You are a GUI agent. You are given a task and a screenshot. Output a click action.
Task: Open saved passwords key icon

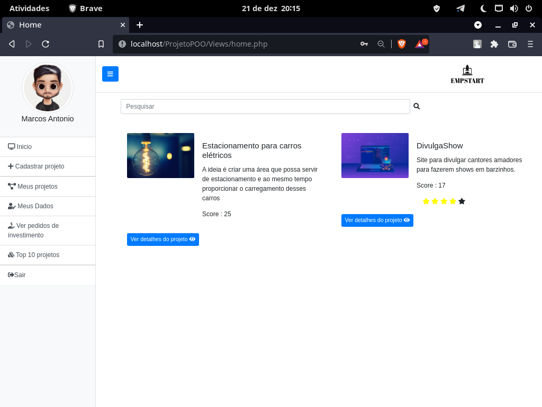coord(364,44)
